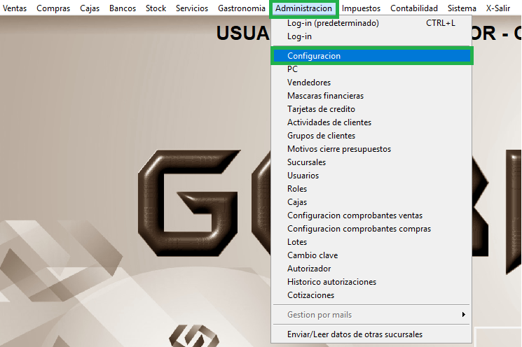
Task: Open the Ventas menu
Action: [x=15, y=8]
